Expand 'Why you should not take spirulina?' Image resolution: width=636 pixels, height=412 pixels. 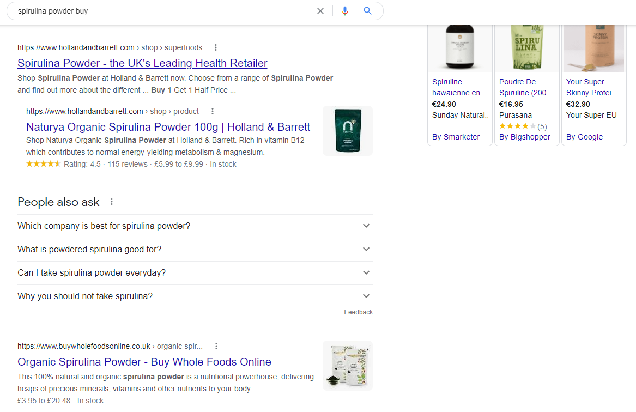click(x=195, y=296)
